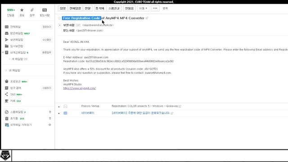Click the 전달 forward button

[x=88, y=8]
